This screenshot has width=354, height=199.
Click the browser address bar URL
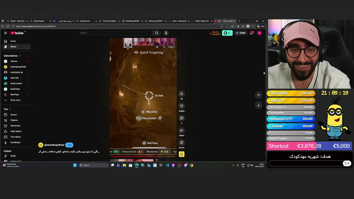click(x=36, y=26)
